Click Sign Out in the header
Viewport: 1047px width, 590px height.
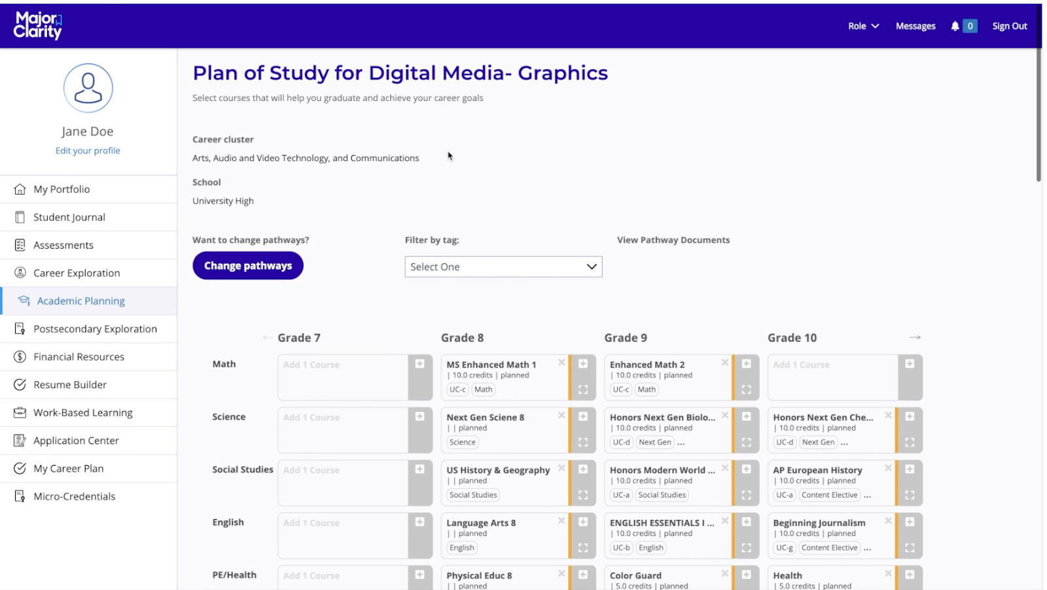(1009, 26)
